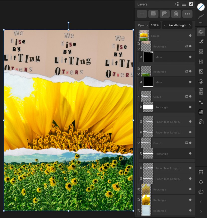Open the Brushes studio panel
The image size is (207, 218).
click(x=201, y=42)
